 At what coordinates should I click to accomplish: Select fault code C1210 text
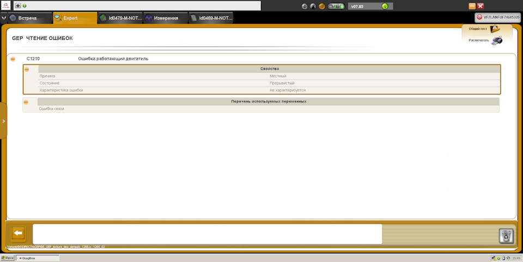click(33, 59)
